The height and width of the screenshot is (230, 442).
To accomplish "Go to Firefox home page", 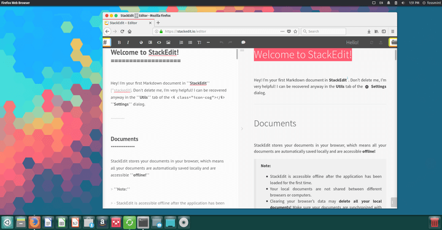I will coord(130,31).
